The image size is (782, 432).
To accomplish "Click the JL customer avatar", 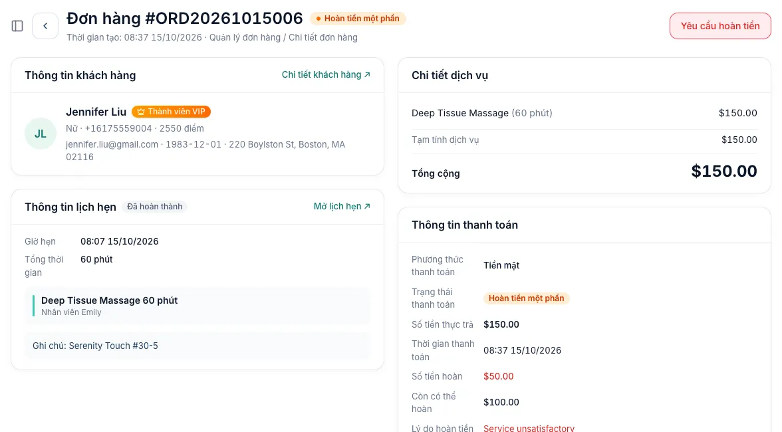I will [41, 134].
